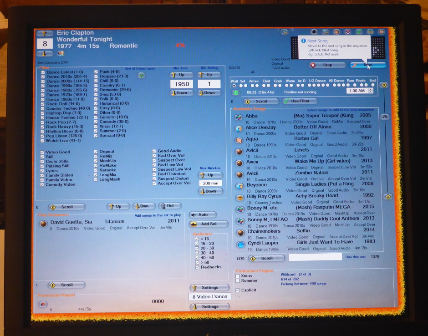Enable the Xmas preference checkbox
The width and height of the screenshot is (428, 336).
pyautogui.click(x=238, y=276)
